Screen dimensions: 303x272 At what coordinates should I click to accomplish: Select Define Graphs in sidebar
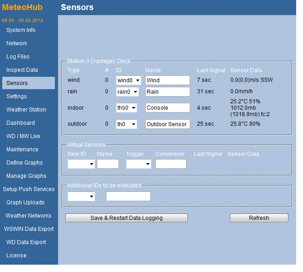click(x=25, y=163)
